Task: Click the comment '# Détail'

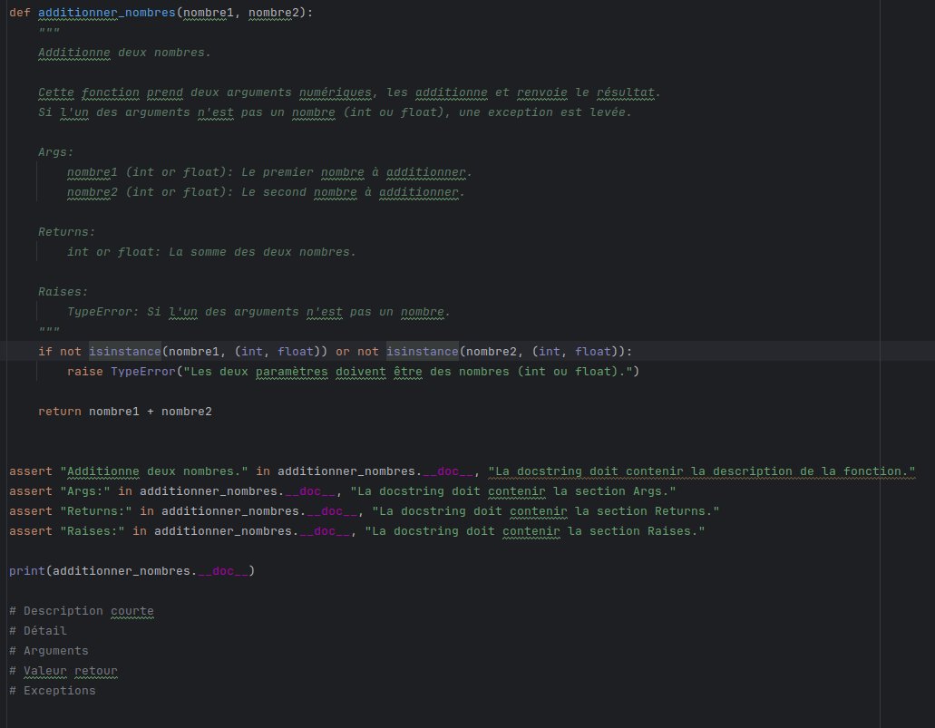Action: 38,630
